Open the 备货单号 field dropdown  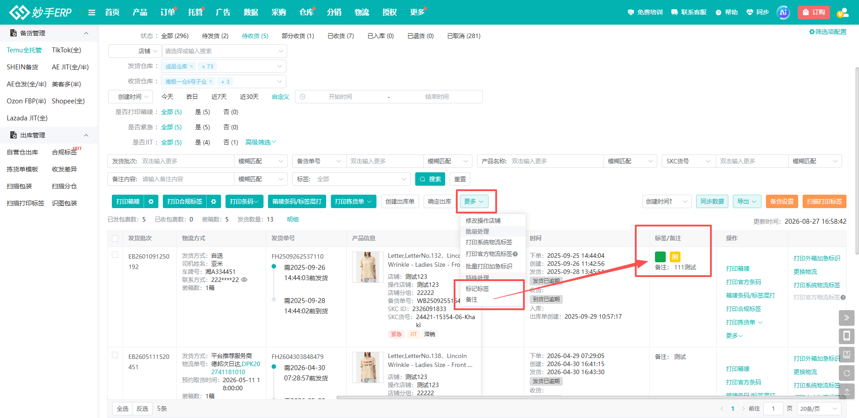coord(319,161)
